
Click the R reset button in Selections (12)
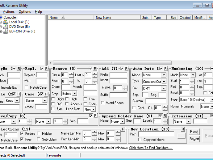tap(123, 129)
